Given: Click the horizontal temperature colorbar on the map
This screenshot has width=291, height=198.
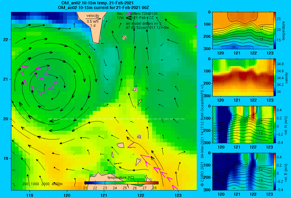Looking at the screenshot, I should (122, 183).
